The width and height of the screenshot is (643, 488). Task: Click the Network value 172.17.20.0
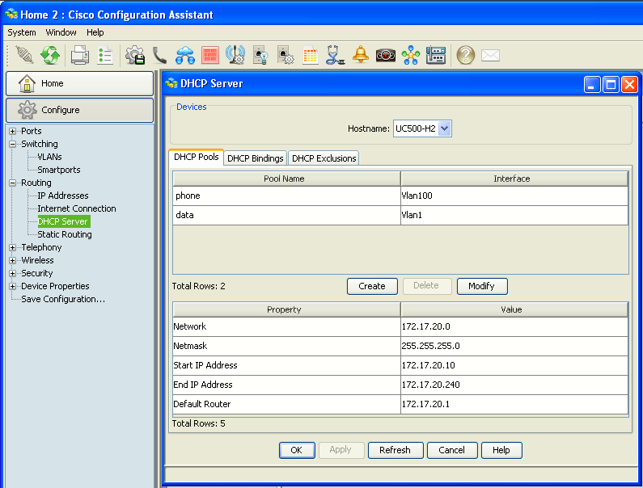pos(514,326)
